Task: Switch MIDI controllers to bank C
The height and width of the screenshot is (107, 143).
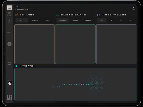Action: 121,20
